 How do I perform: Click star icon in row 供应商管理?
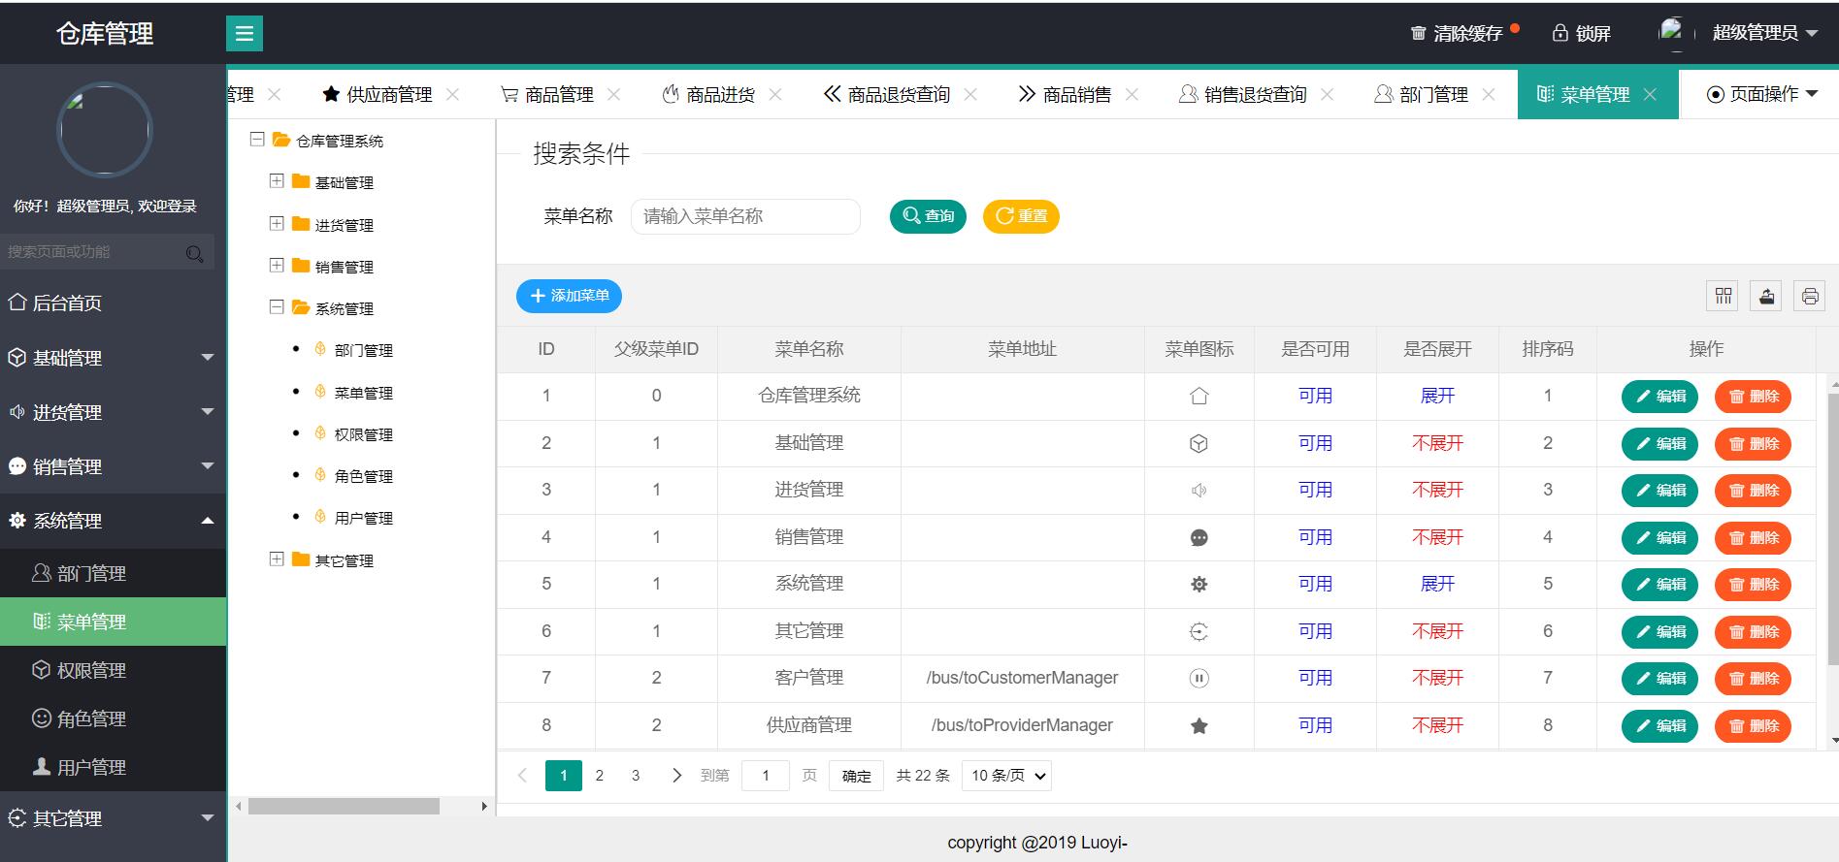coord(1199,726)
